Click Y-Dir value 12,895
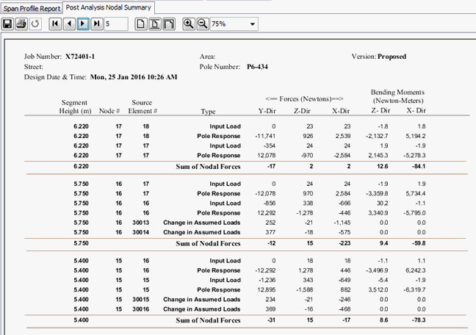 point(266,289)
